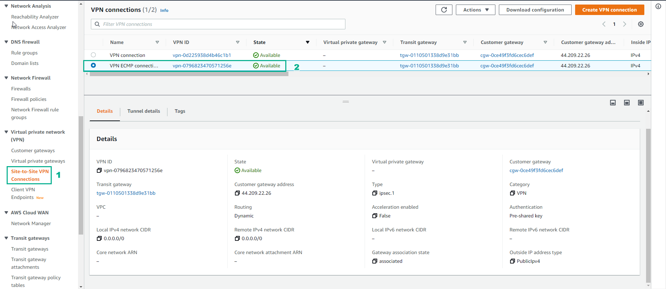This screenshot has height=289, width=666.
Task: Copy Gateway association state value
Action: tap(375, 261)
